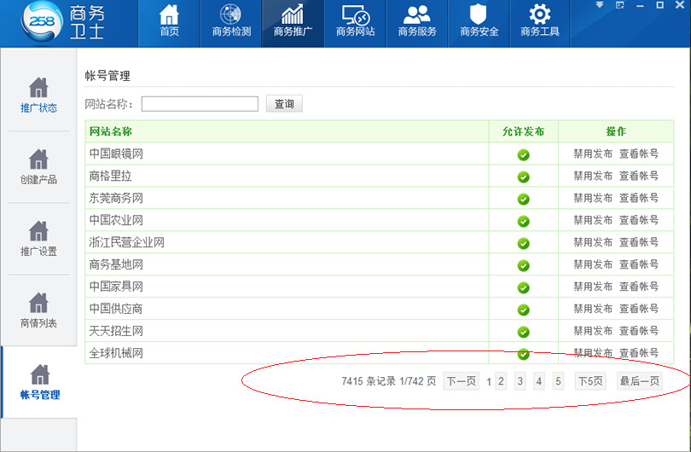
Task: Open 商务服务 people icon
Action: coord(417,20)
